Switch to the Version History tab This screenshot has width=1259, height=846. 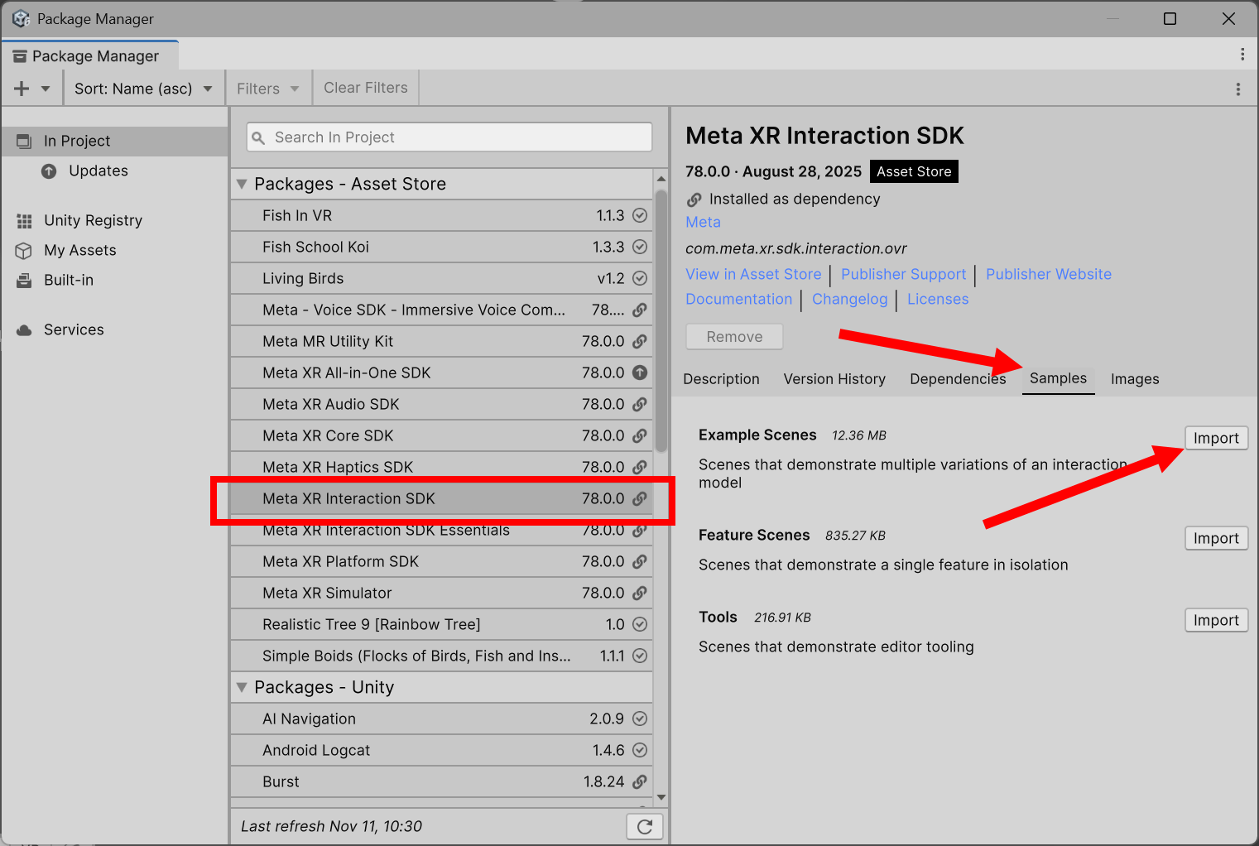point(834,379)
